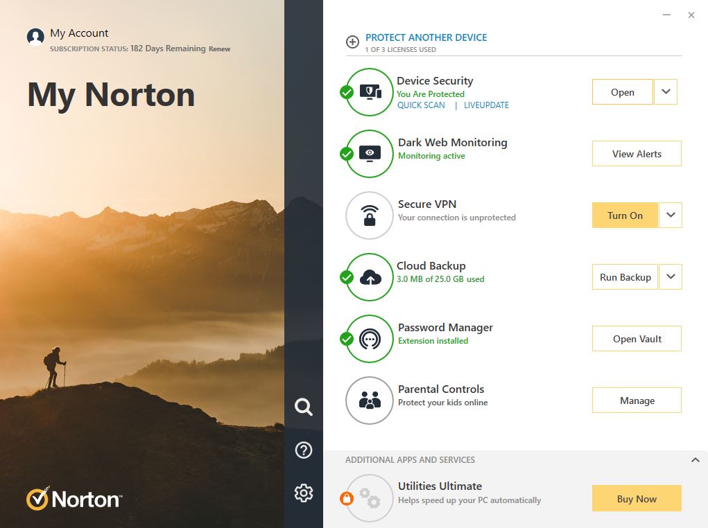Click the search magnifier icon in sidebar
Viewport: 708px width, 528px height.
point(304,407)
